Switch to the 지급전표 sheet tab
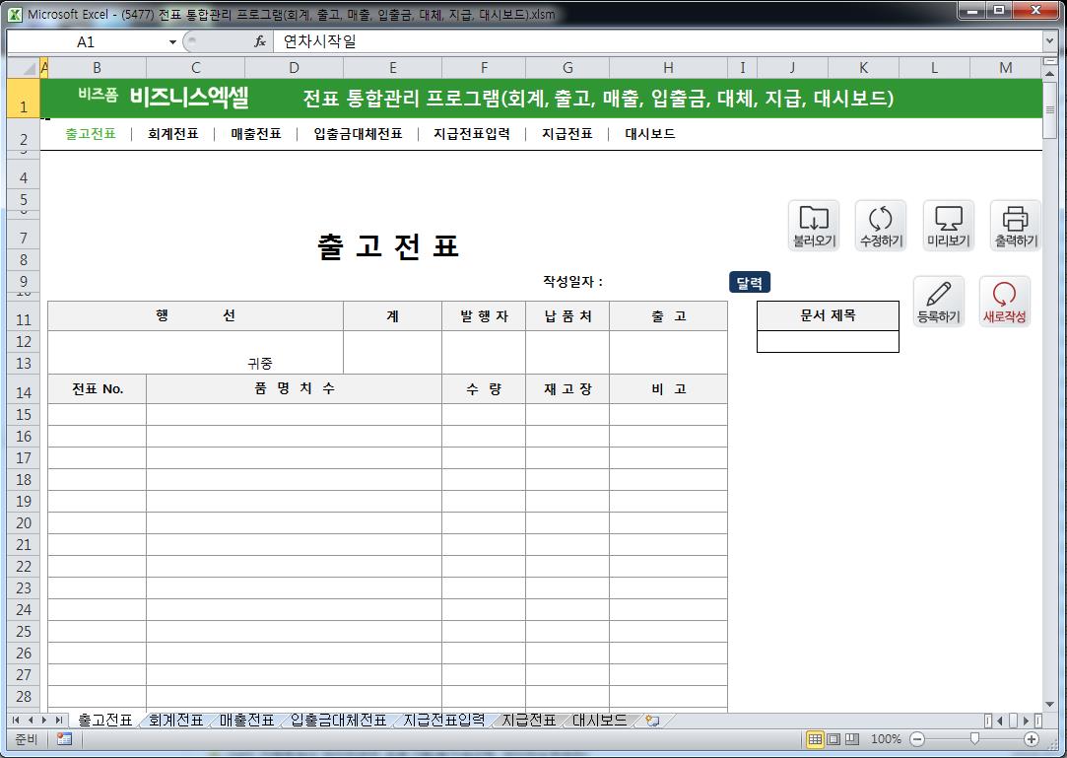The height and width of the screenshot is (758, 1067). point(529,721)
